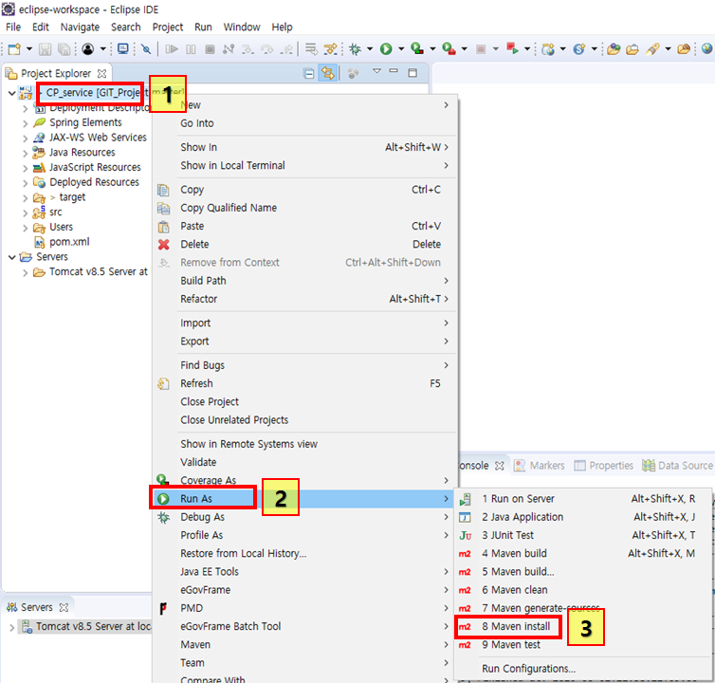Switch to the Properties tab
Screen dimensions: 715x683
pyautogui.click(x=604, y=466)
